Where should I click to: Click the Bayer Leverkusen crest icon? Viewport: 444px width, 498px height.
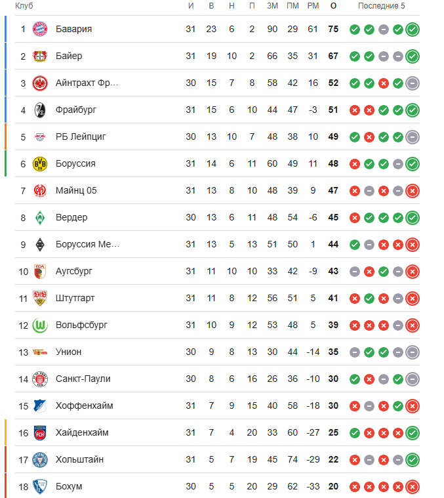tap(40, 56)
